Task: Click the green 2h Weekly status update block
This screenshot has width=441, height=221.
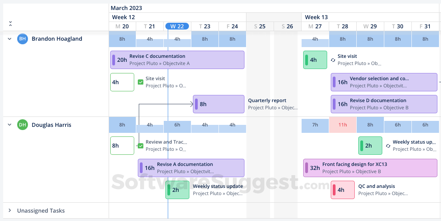Action: 177,190
